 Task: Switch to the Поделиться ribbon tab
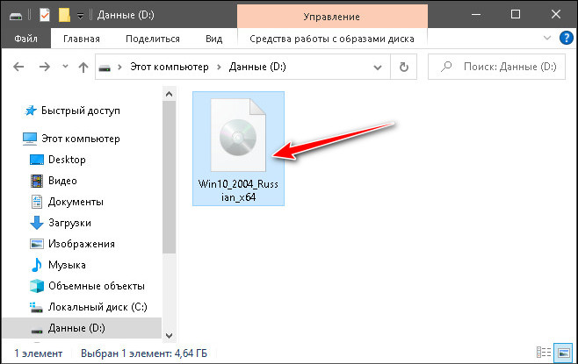click(x=153, y=39)
